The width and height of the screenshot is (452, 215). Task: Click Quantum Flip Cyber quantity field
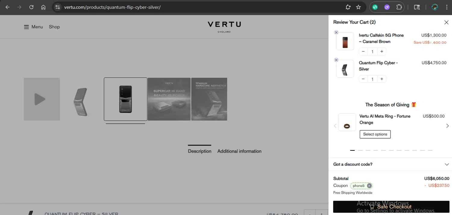click(x=372, y=79)
